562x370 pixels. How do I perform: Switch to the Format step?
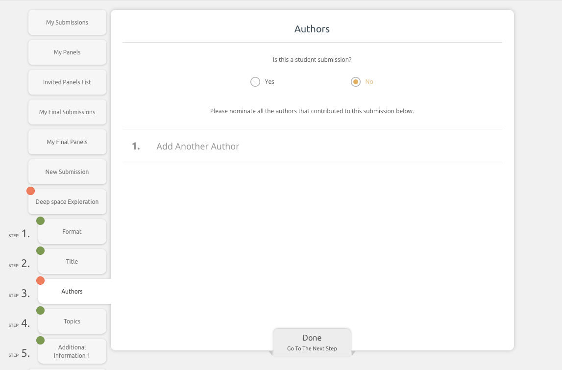(x=72, y=232)
